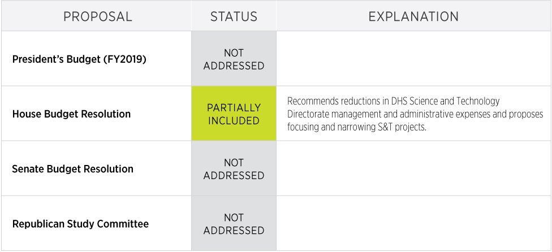
Task: Select the House Budget Resolution explanation paragraph
Action: coord(415,114)
